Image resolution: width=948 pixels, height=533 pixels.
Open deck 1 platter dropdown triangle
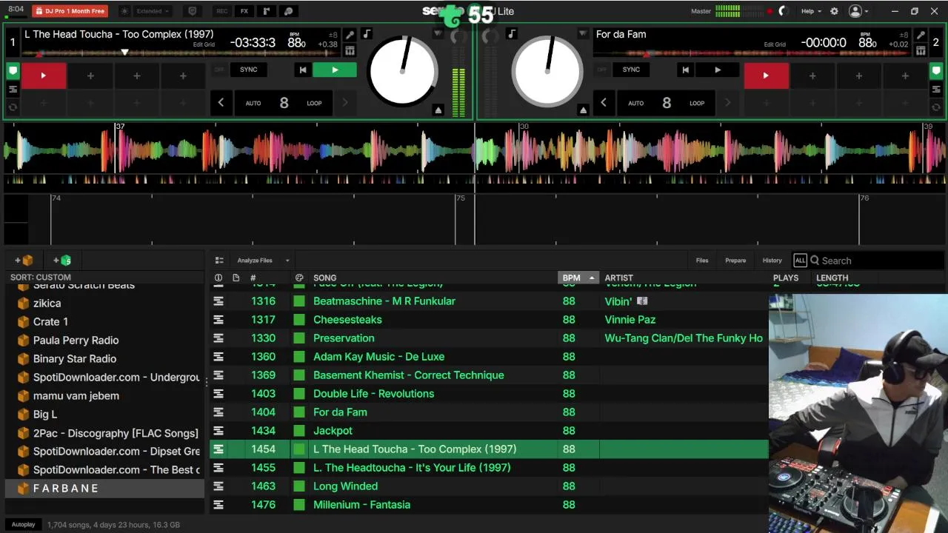pyautogui.click(x=438, y=34)
